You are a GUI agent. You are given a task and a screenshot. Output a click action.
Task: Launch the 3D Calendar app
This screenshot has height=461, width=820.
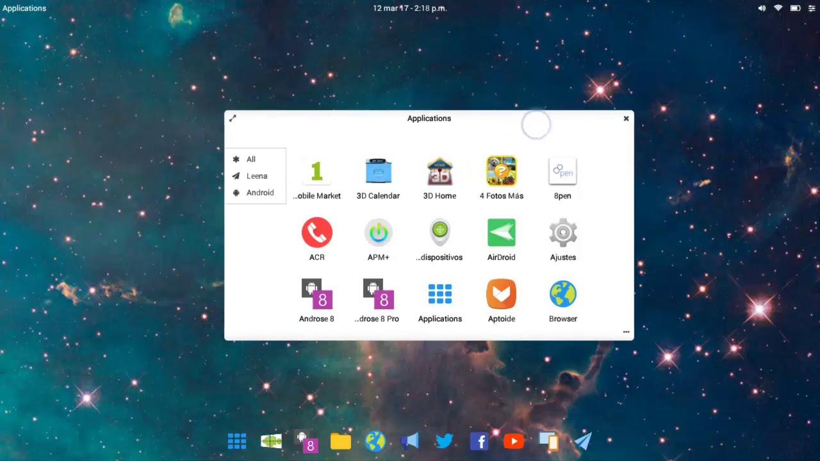pos(378,179)
